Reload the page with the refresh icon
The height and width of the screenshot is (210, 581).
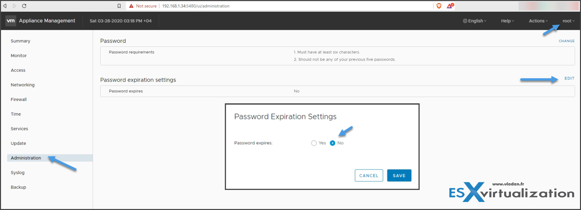tap(24, 6)
